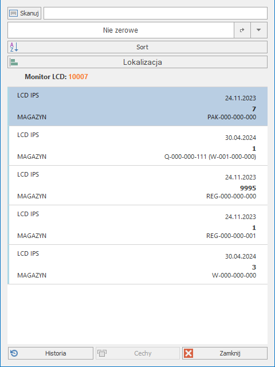
Task: Click the A-Z sort icon
Action: click(x=14, y=47)
